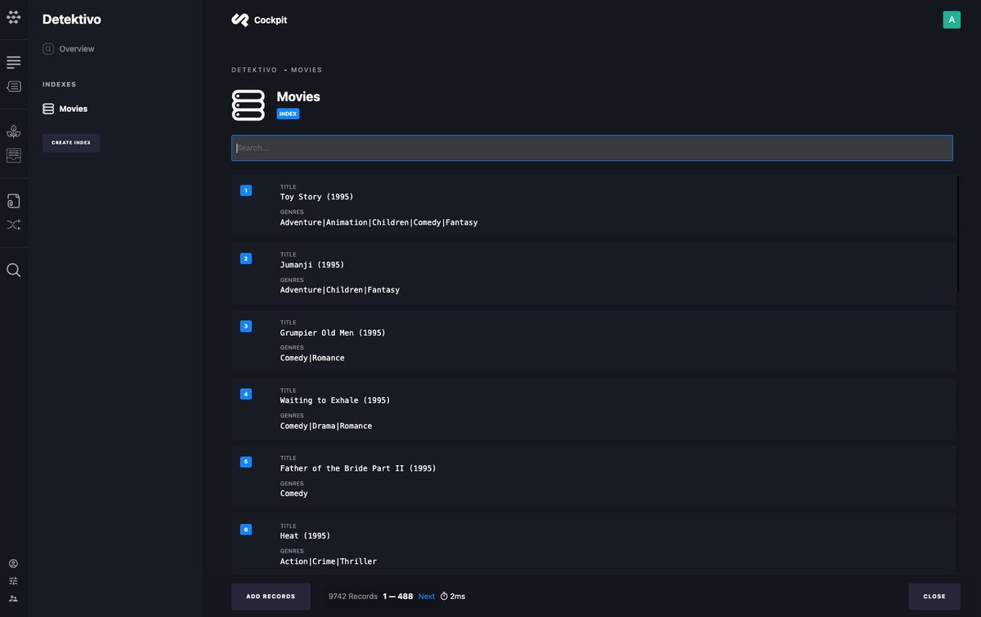Image resolution: width=981 pixels, height=617 pixels.
Task: Click the records list scrollbar
Action: [957, 233]
